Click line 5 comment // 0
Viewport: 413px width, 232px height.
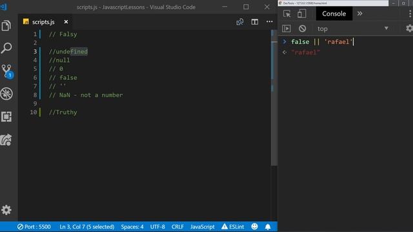click(56, 69)
